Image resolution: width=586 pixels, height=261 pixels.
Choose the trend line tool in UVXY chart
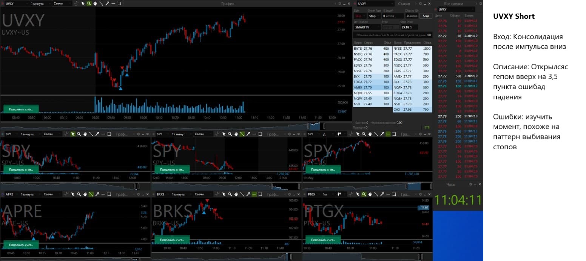tap(101, 3)
